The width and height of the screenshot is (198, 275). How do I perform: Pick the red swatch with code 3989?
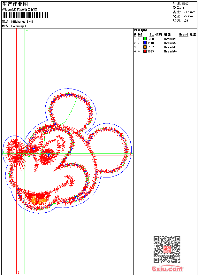tap(145, 51)
